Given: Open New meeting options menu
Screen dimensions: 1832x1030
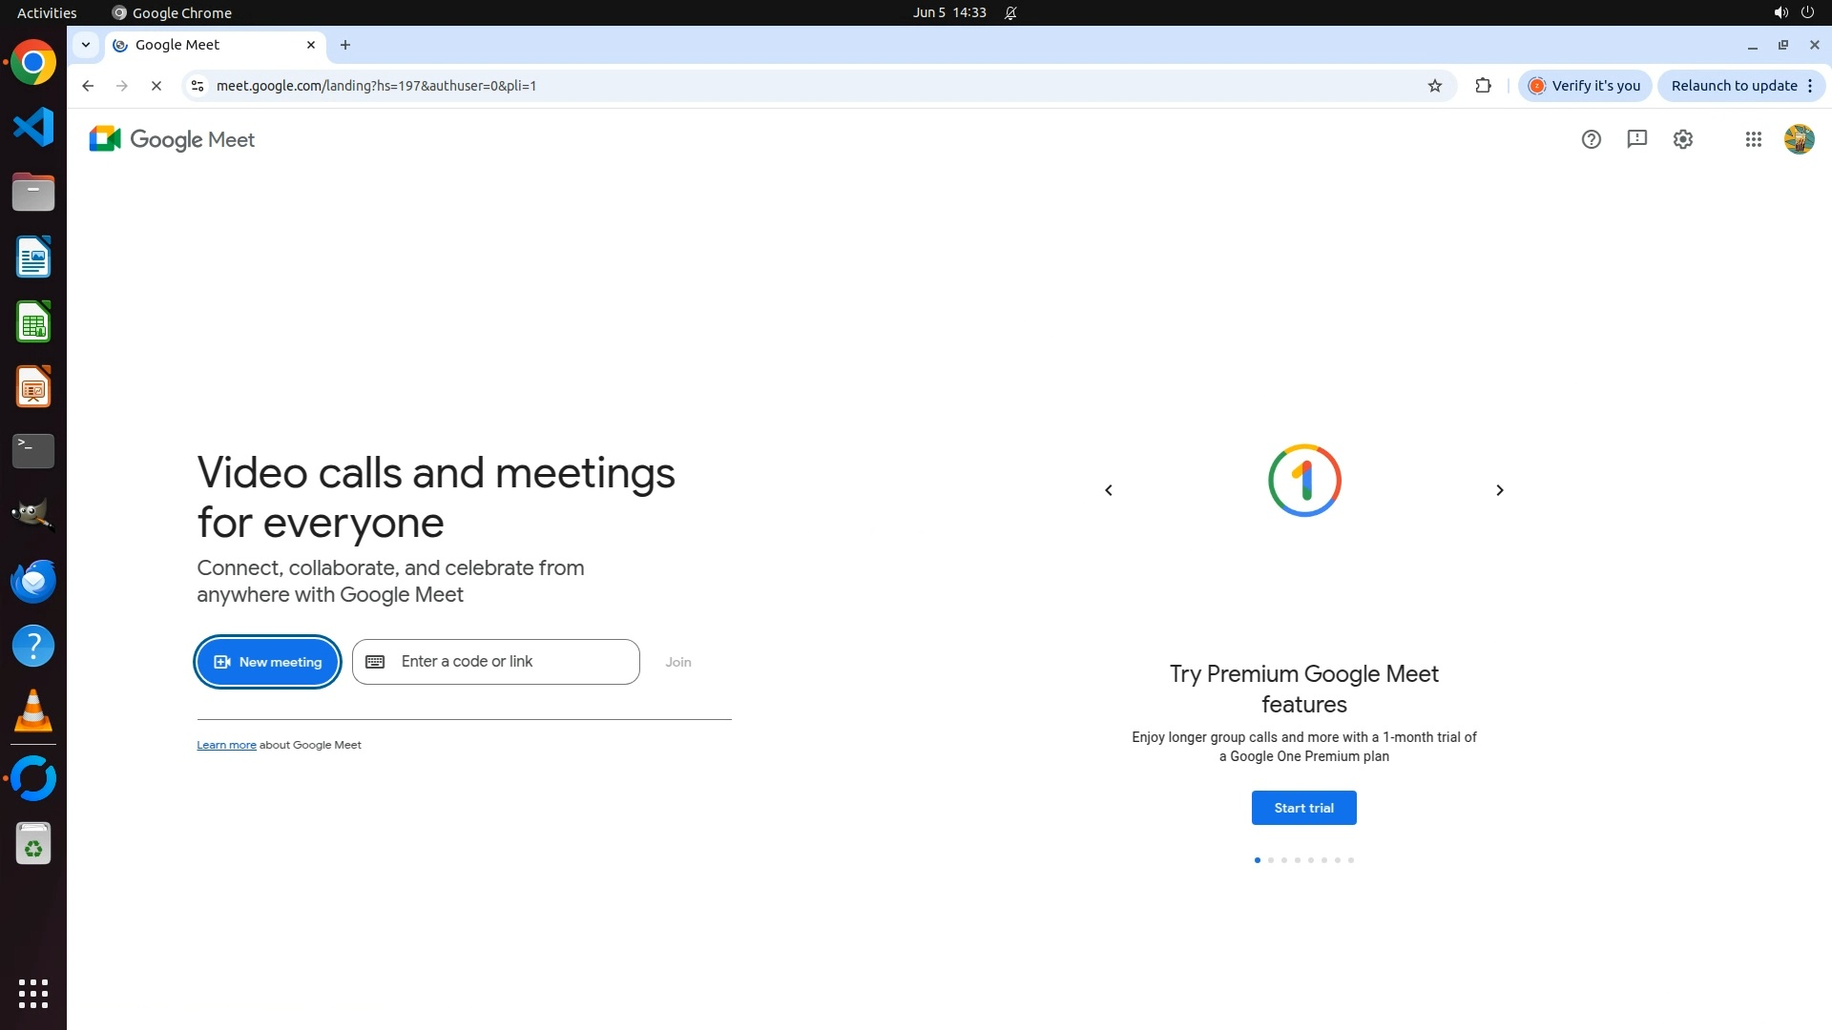Looking at the screenshot, I should pos(267,662).
